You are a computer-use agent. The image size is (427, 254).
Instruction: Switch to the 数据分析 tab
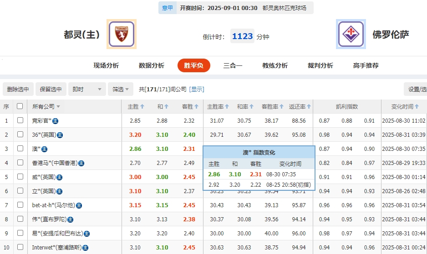(151, 65)
